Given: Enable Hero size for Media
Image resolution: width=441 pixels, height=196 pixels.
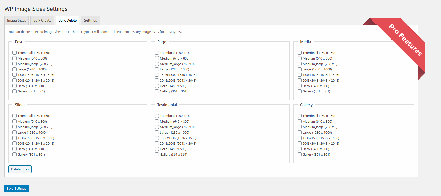Looking at the screenshot, I should 300,86.
